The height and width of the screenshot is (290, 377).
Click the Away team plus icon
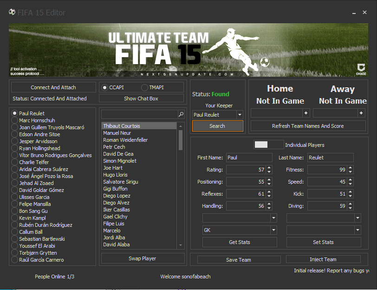(361, 113)
